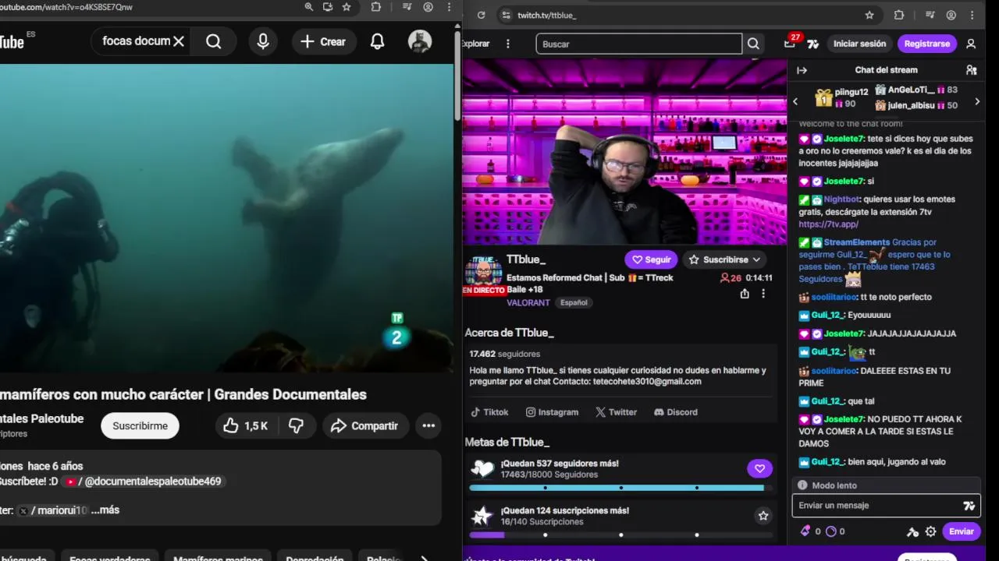
Task: Click the followers goal progress bar
Action: click(x=620, y=488)
